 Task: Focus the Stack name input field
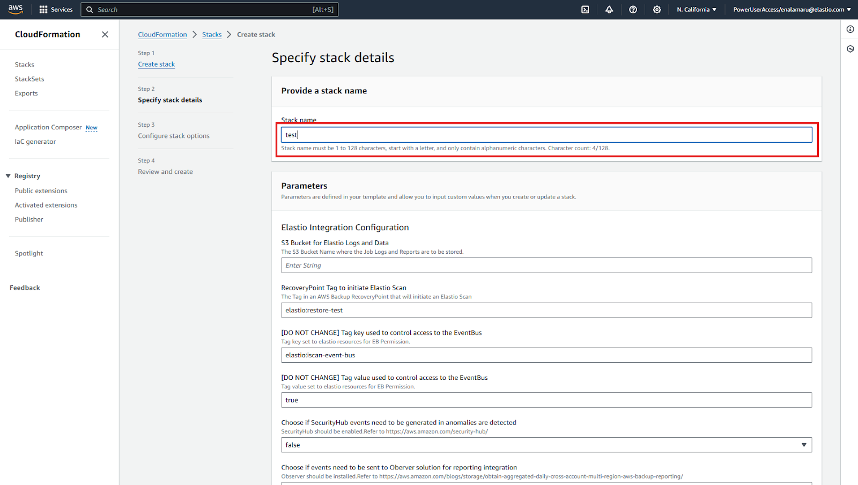pos(546,135)
